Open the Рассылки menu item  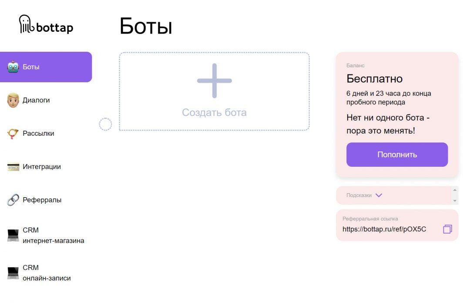click(38, 134)
